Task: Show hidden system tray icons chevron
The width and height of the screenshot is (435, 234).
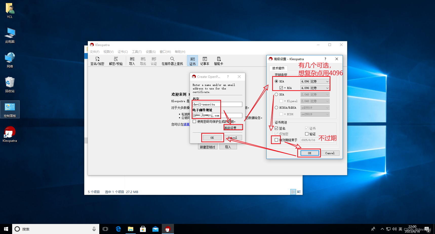Action: tap(382, 229)
